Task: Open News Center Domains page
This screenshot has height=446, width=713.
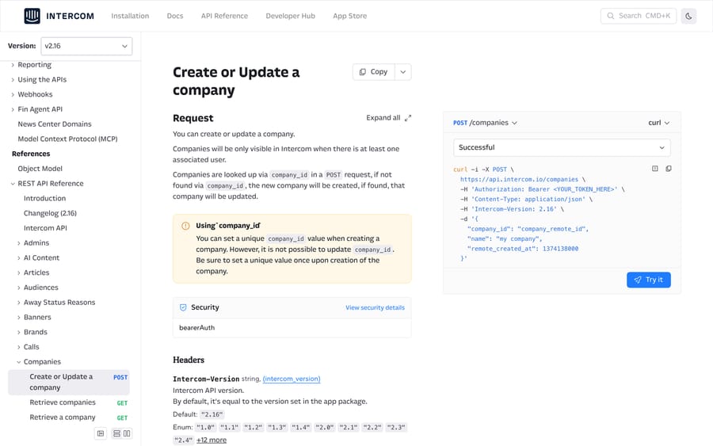Action: tap(55, 124)
